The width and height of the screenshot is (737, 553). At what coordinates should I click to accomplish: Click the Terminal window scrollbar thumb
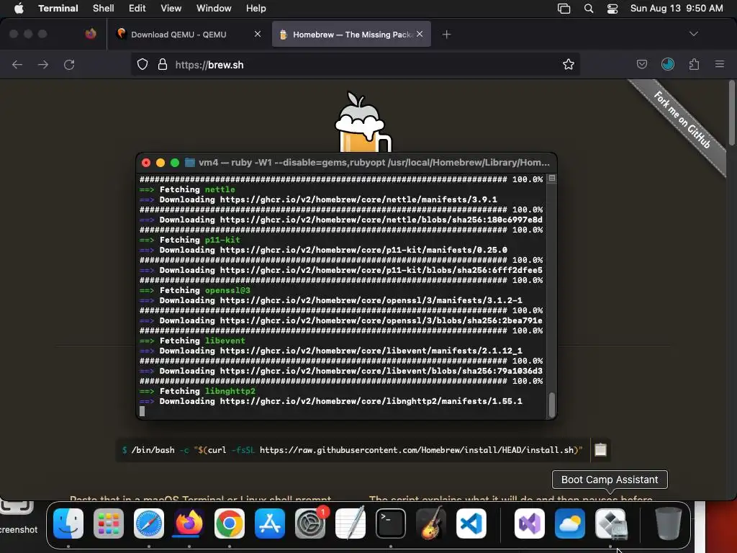tap(552, 404)
